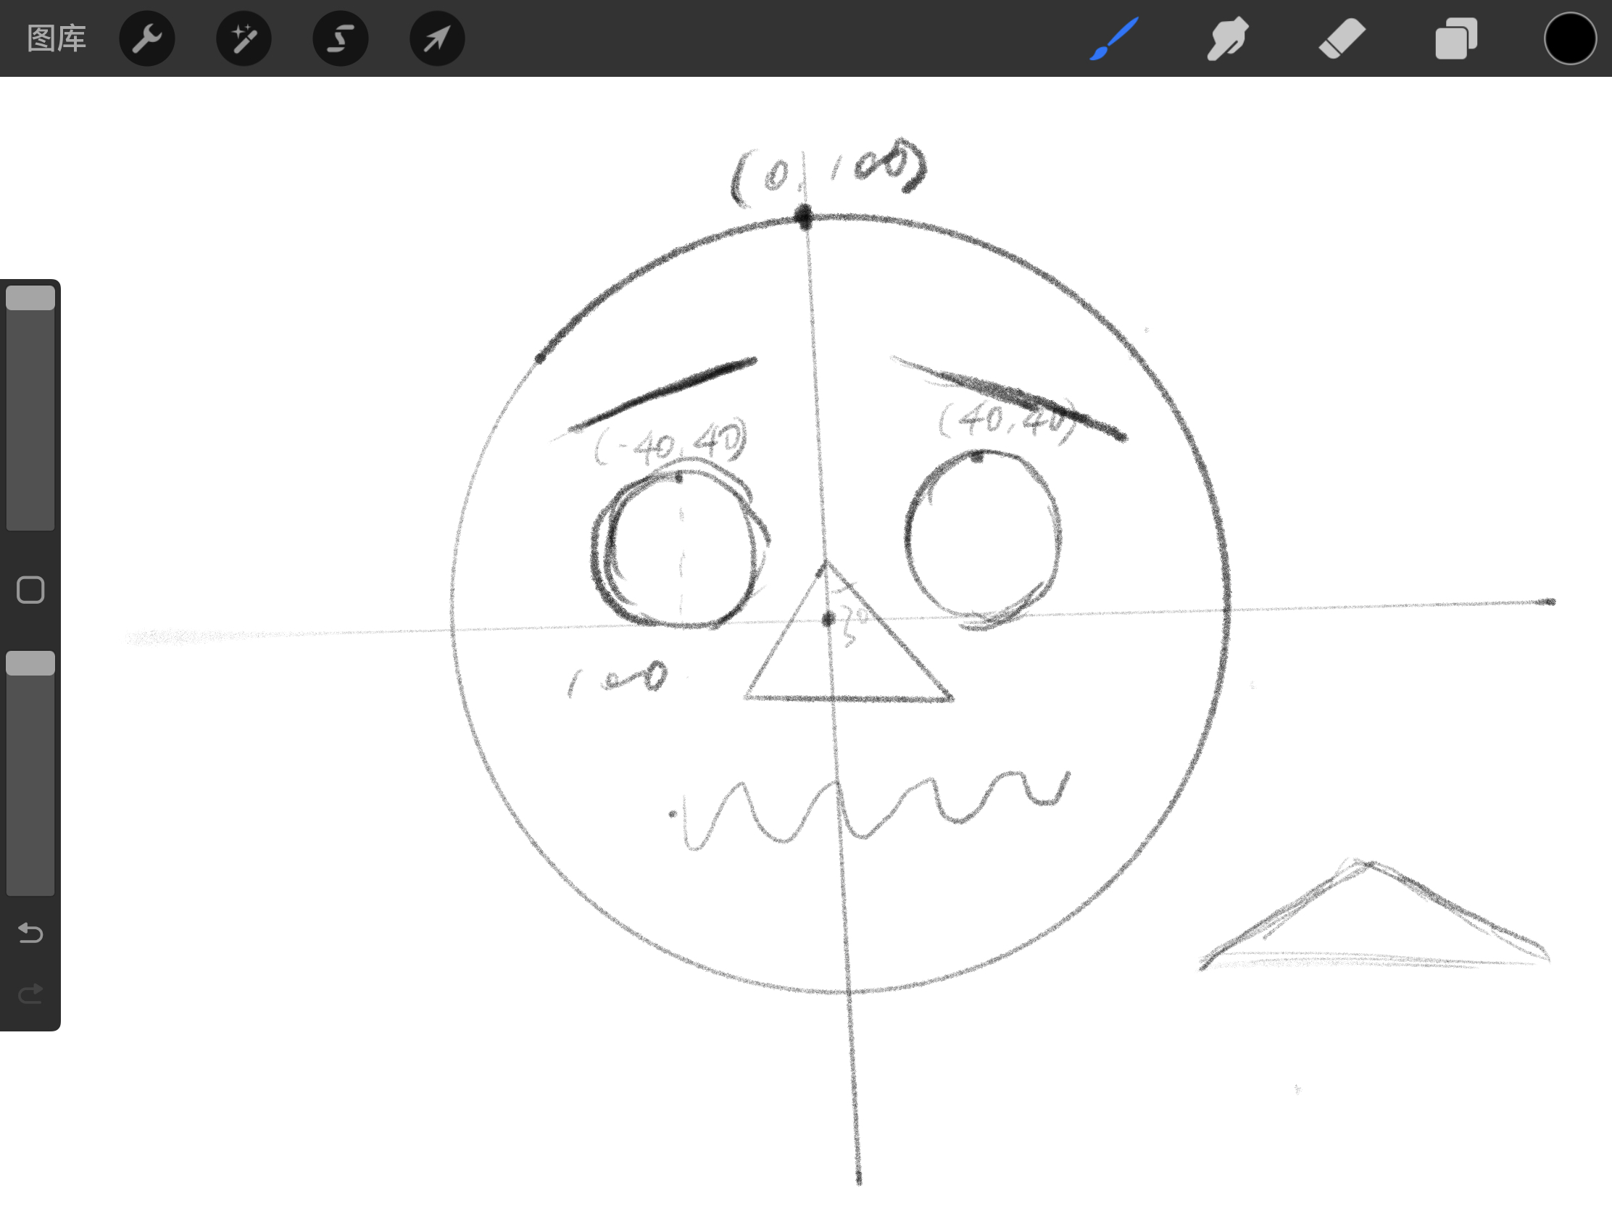Select the Brush paint tool

point(1114,38)
